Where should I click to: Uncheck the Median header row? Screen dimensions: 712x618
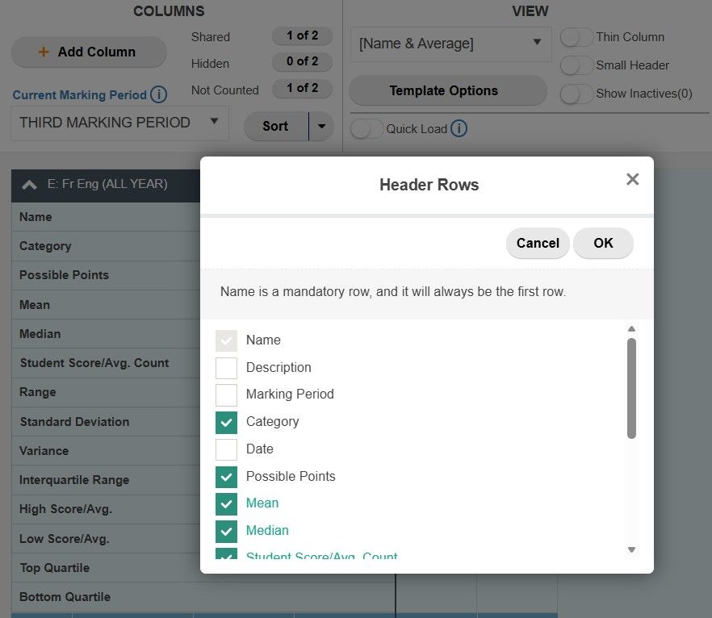coord(226,530)
